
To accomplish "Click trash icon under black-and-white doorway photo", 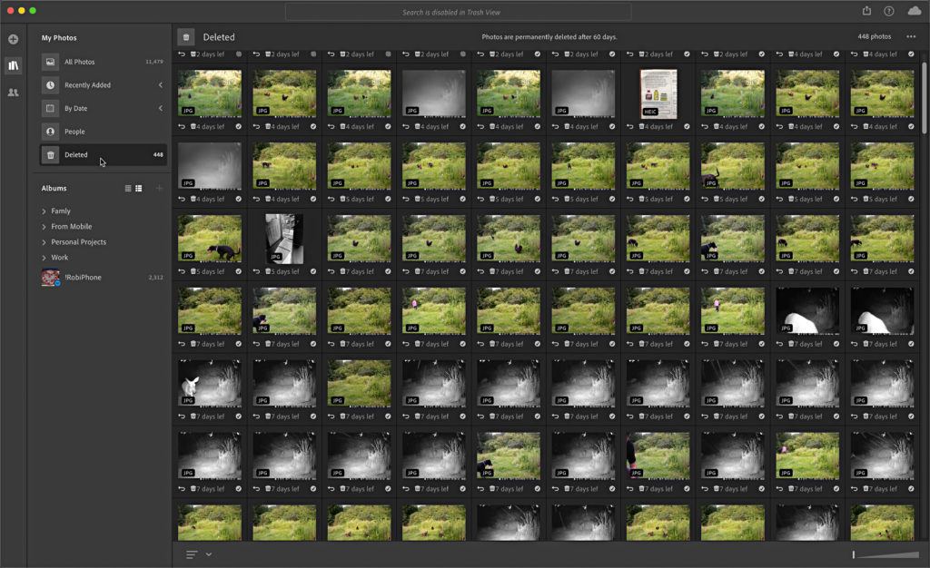I will pyautogui.click(x=268, y=272).
